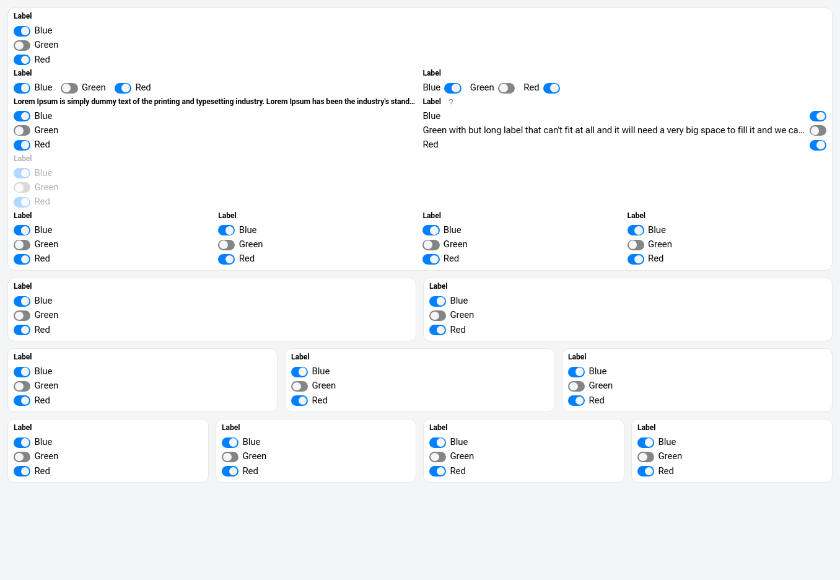Turn off the right-aligned Blue toggle under the help-icon label

pyautogui.click(x=818, y=116)
